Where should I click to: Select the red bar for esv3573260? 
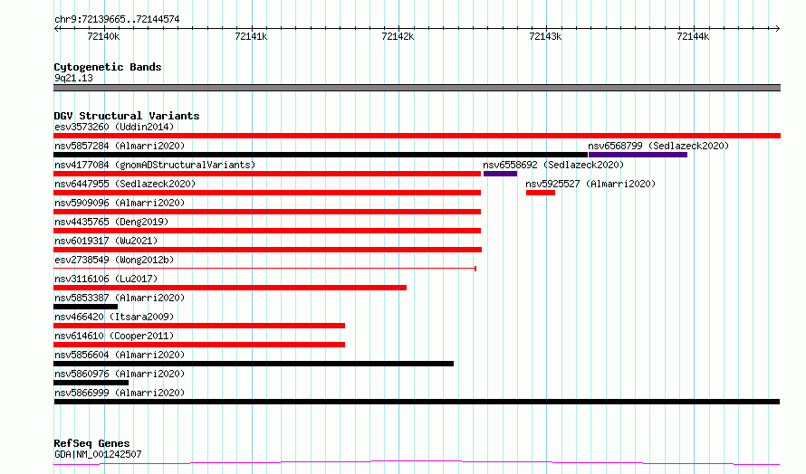pos(417,136)
